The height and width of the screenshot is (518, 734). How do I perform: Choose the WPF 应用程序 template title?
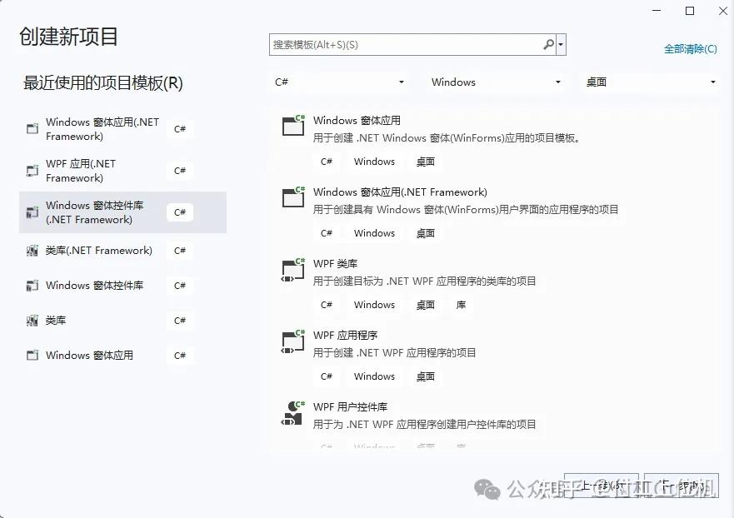pos(346,335)
